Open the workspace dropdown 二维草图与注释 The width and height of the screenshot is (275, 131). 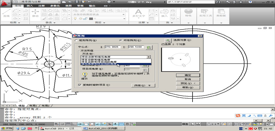tap(37, 2)
